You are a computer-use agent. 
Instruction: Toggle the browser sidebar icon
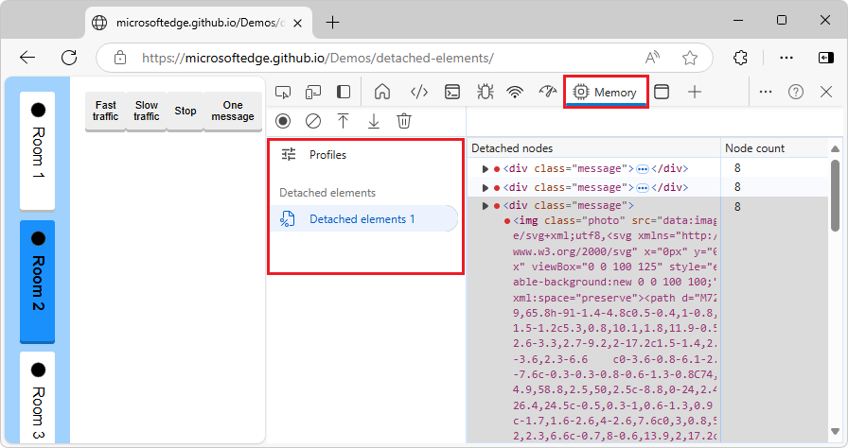click(826, 58)
